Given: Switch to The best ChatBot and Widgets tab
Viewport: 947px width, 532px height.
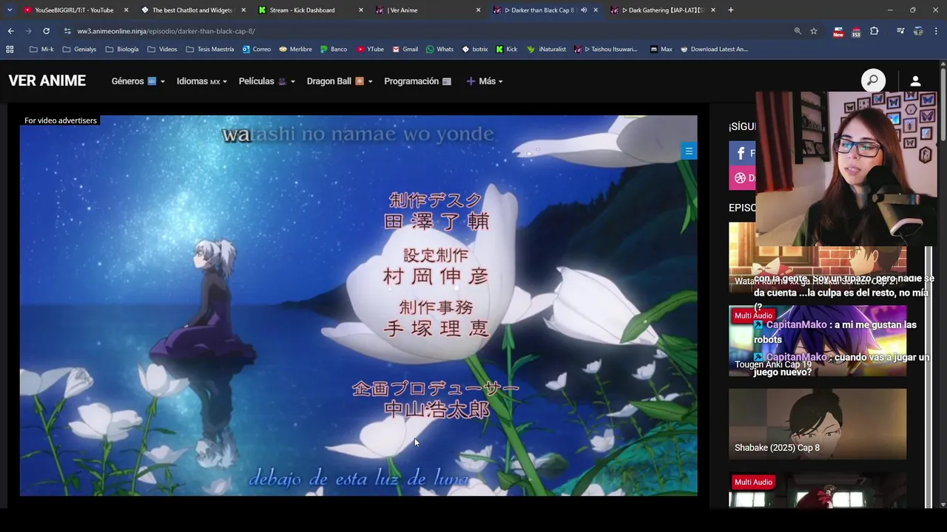Looking at the screenshot, I should tap(192, 10).
